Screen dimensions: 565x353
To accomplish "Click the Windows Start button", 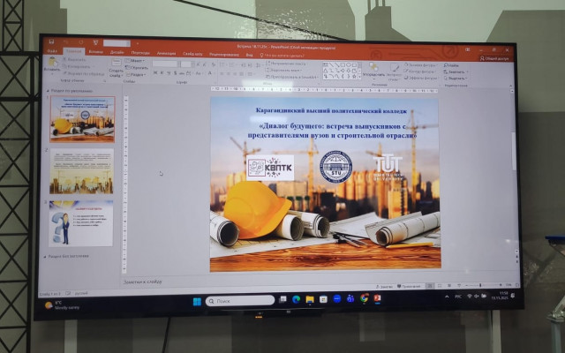I will (x=197, y=301).
